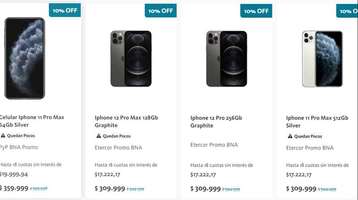Click the $309.999 price of iPhone 12 Pro 256Gb
358x200 pixels.
[205, 189]
